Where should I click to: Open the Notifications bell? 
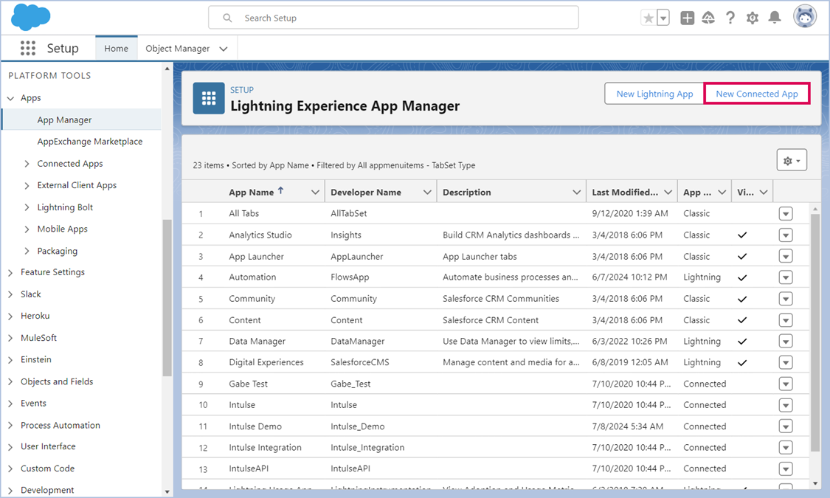[x=775, y=18]
